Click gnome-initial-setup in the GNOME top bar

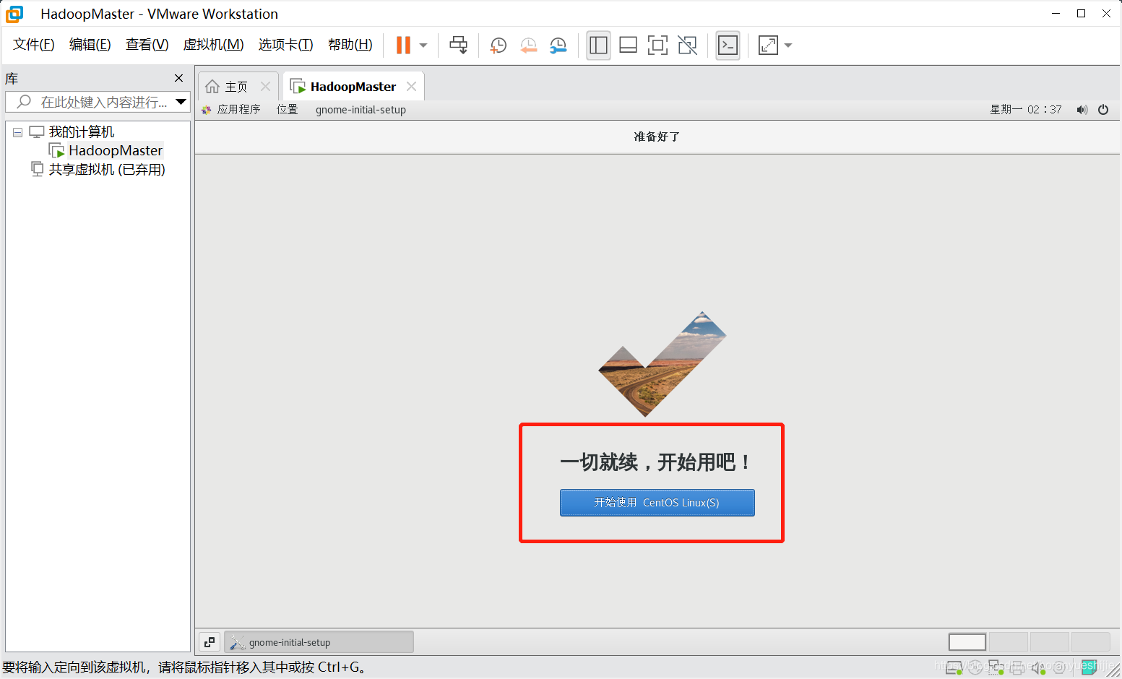[361, 110]
